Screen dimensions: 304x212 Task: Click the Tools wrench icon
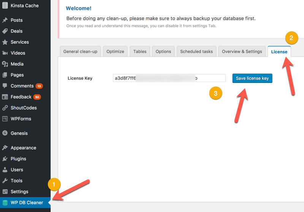[5, 180]
